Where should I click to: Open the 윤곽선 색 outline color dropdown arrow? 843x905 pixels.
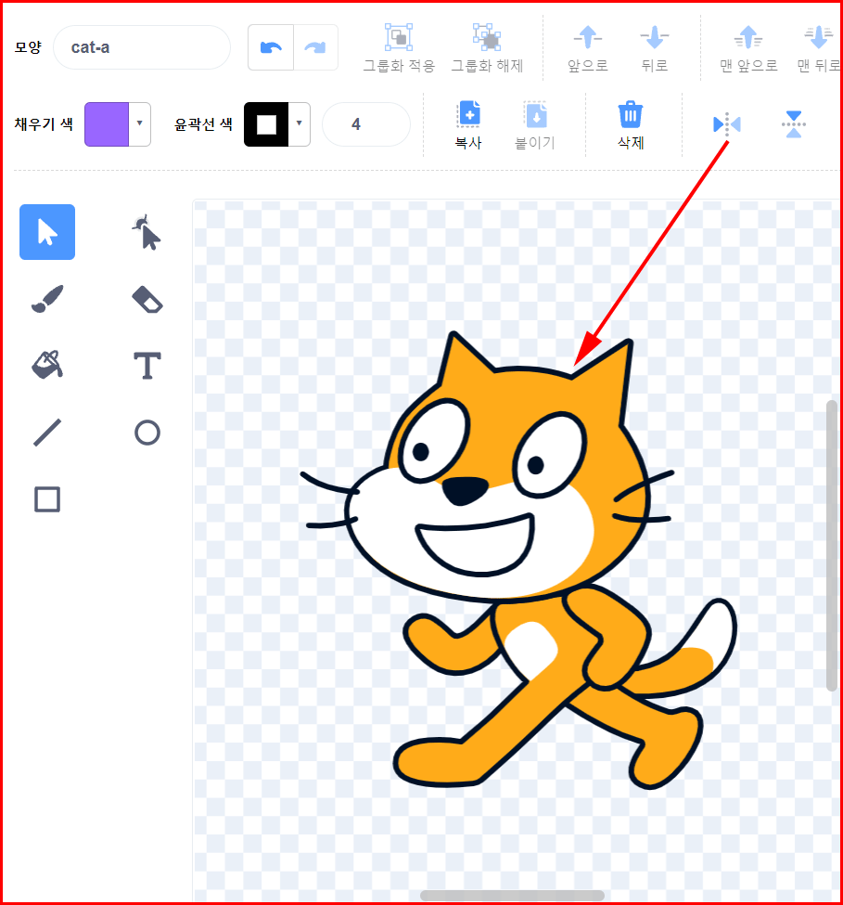tap(299, 123)
